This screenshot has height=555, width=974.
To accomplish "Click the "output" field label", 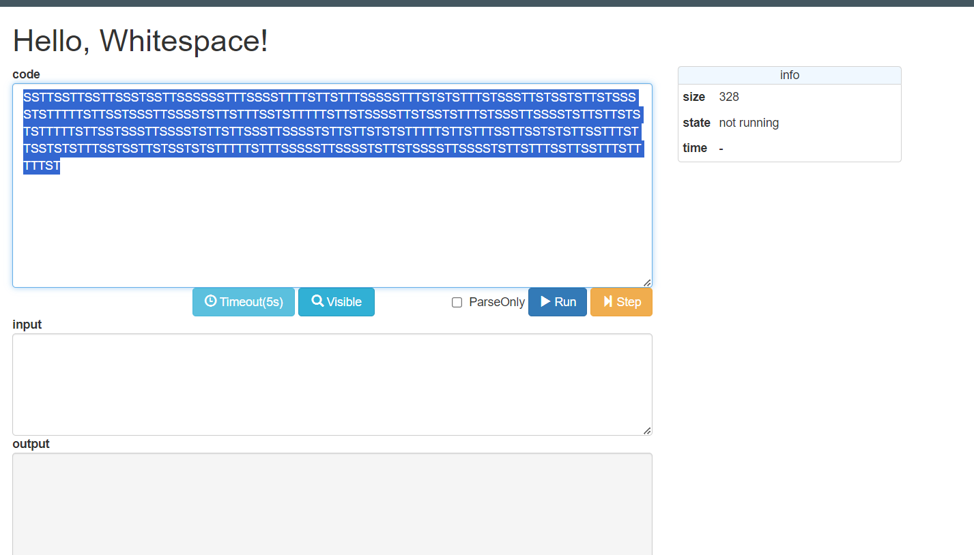I will [x=31, y=444].
